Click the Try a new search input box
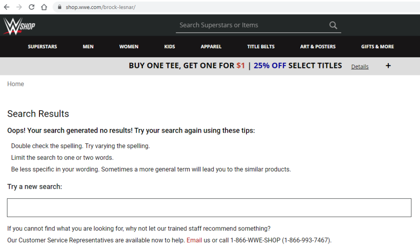Viewport: 420px width, 249px height. [x=209, y=208]
